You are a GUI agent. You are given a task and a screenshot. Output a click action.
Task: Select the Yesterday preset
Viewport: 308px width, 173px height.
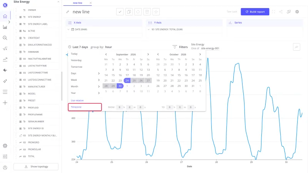pos(76,60)
